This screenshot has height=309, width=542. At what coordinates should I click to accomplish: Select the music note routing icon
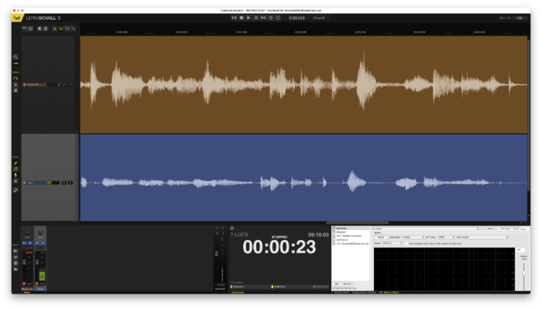coord(15,169)
